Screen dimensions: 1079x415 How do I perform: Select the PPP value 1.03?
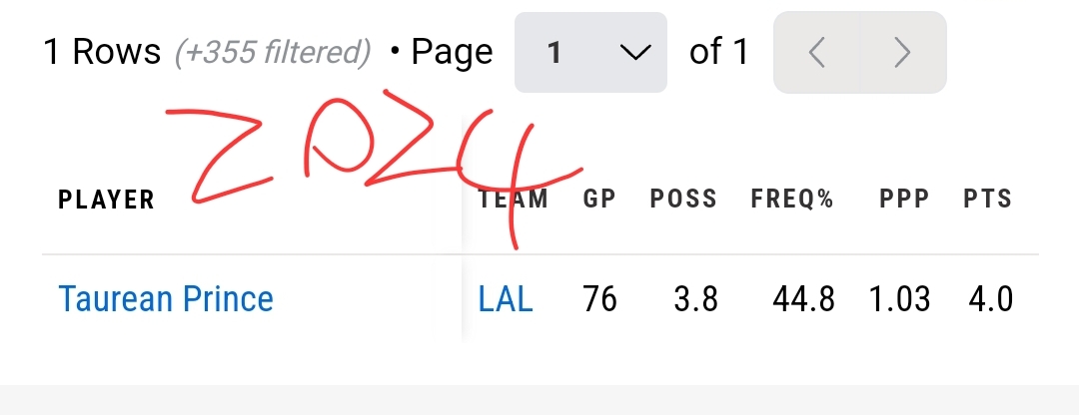[900, 299]
